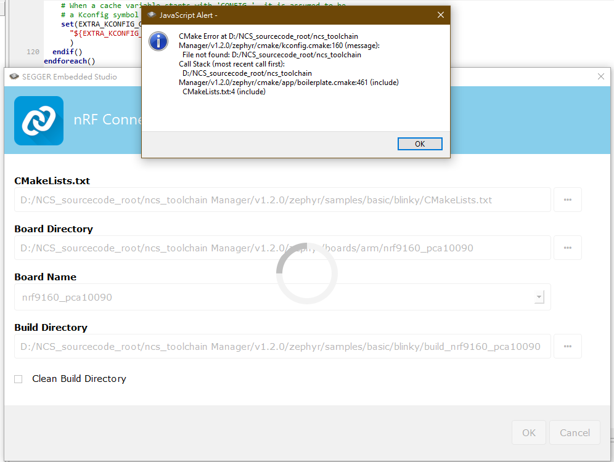Click the nRF Connect logo icon

pos(39,121)
